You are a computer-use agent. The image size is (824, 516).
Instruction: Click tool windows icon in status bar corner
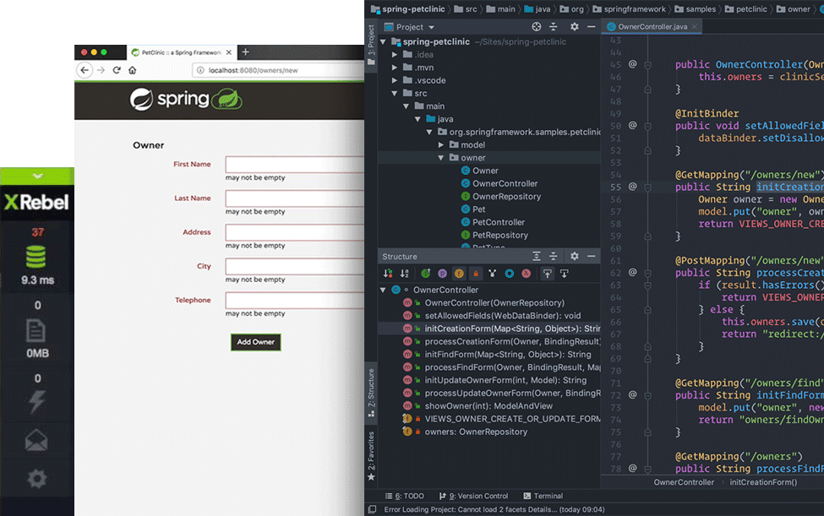[372, 509]
